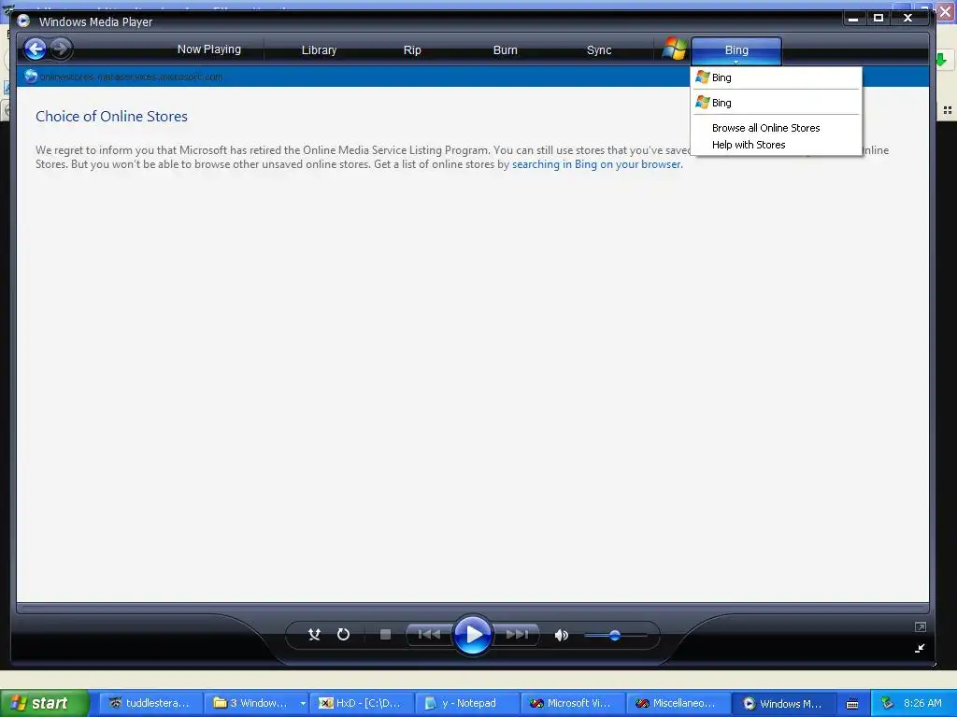
Task: Open the tuddlestera taskbar button
Action: click(150, 703)
